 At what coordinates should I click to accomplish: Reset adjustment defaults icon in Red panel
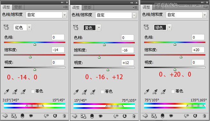tap(55, 116)
